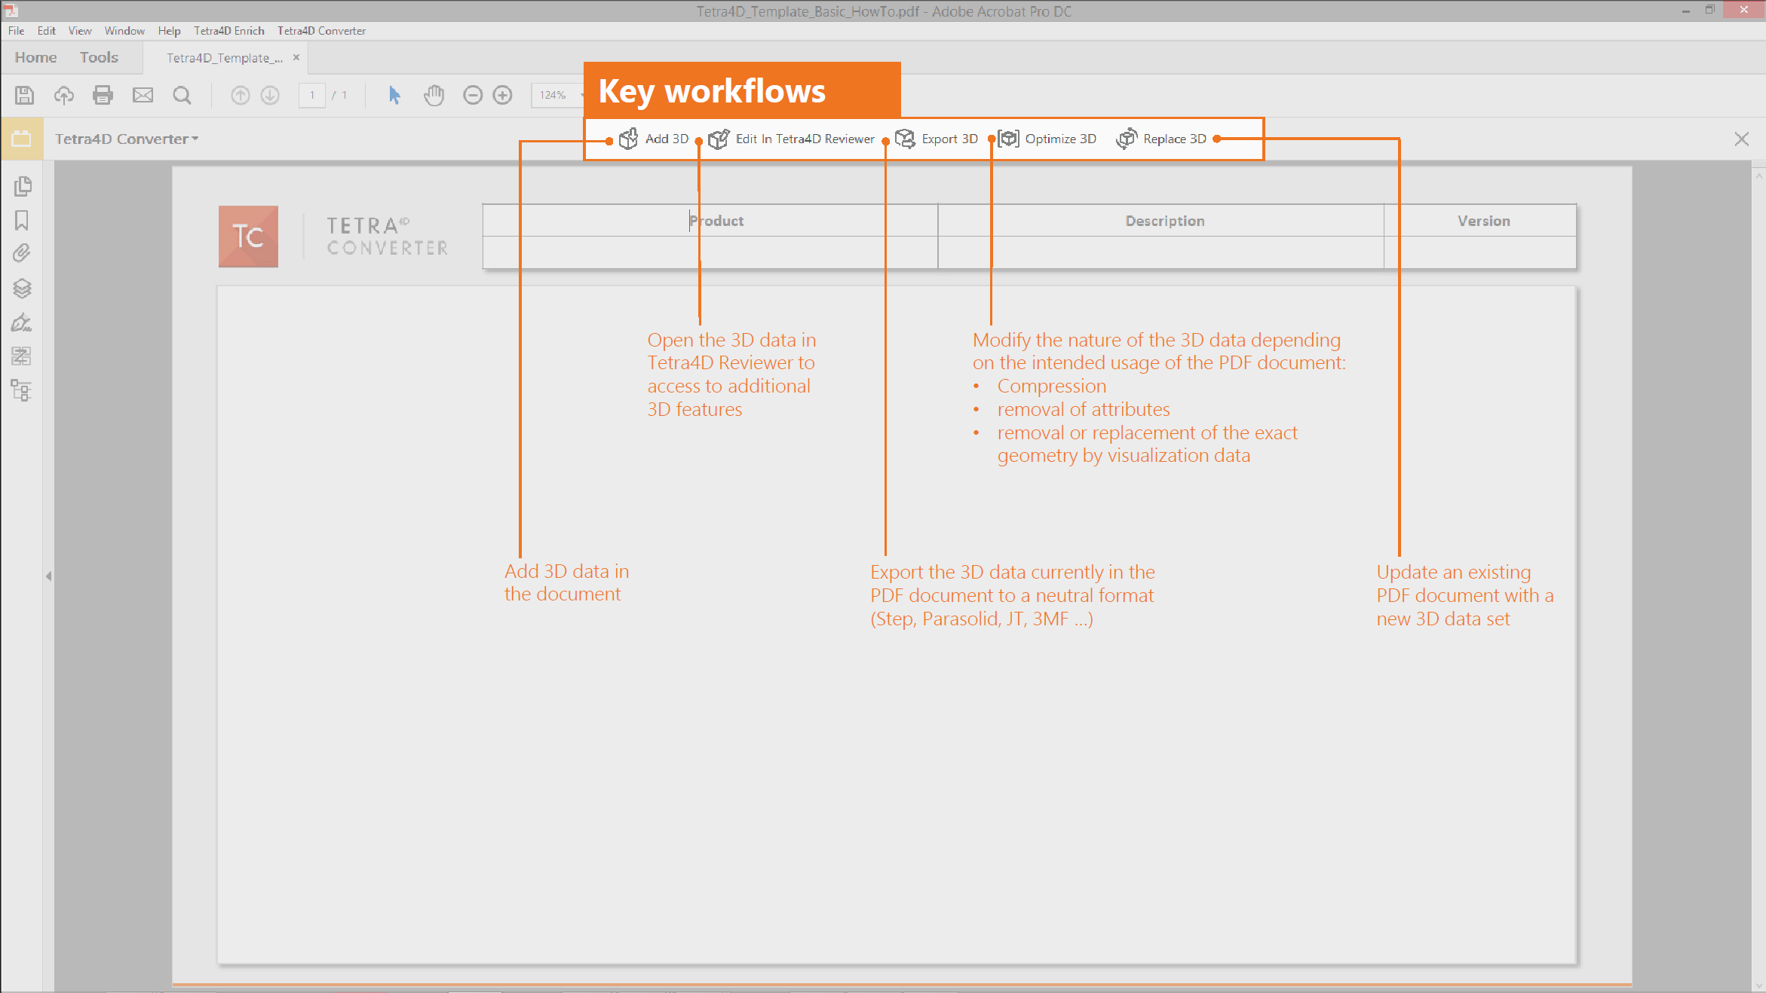Viewport: 1766px width, 993px height.
Task: Close the Tetra4D_Template document tab
Action: click(296, 57)
